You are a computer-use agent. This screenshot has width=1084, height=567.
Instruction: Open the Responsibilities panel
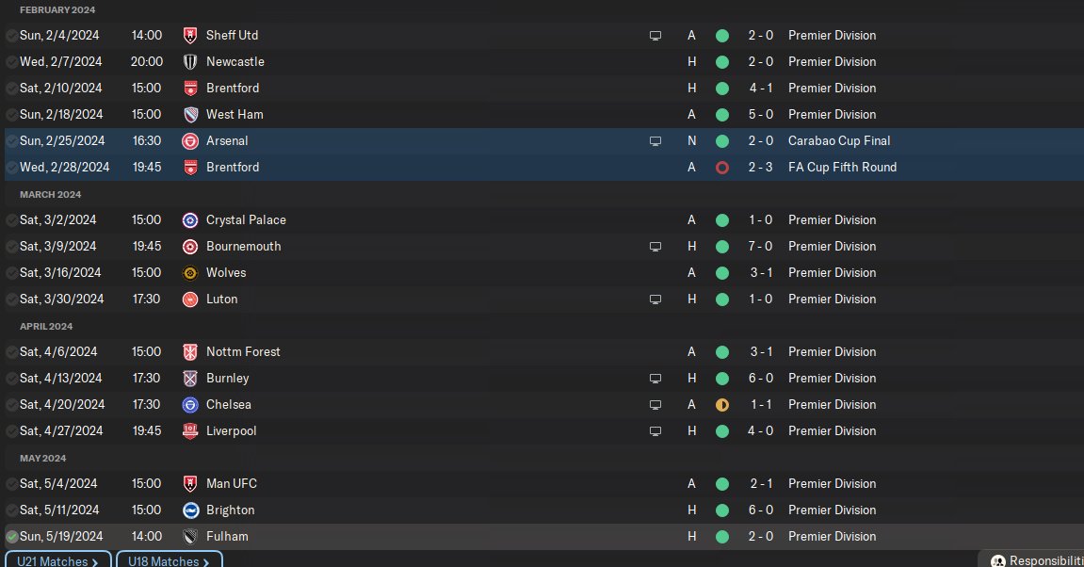tap(1033, 560)
